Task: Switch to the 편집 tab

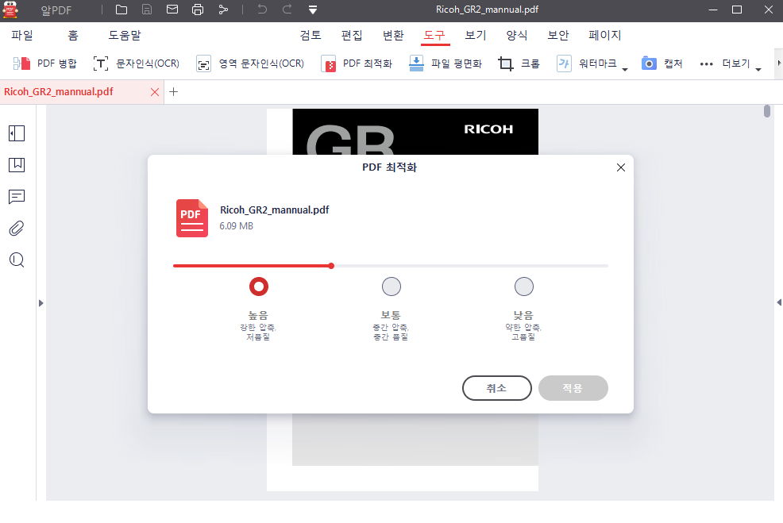Action: pyautogui.click(x=352, y=35)
